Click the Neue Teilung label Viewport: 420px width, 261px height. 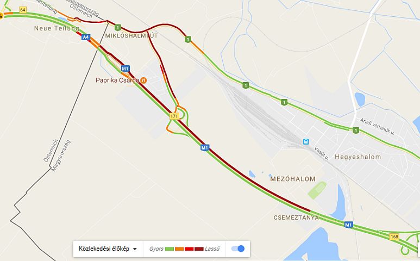pyautogui.click(x=57, y=28)
